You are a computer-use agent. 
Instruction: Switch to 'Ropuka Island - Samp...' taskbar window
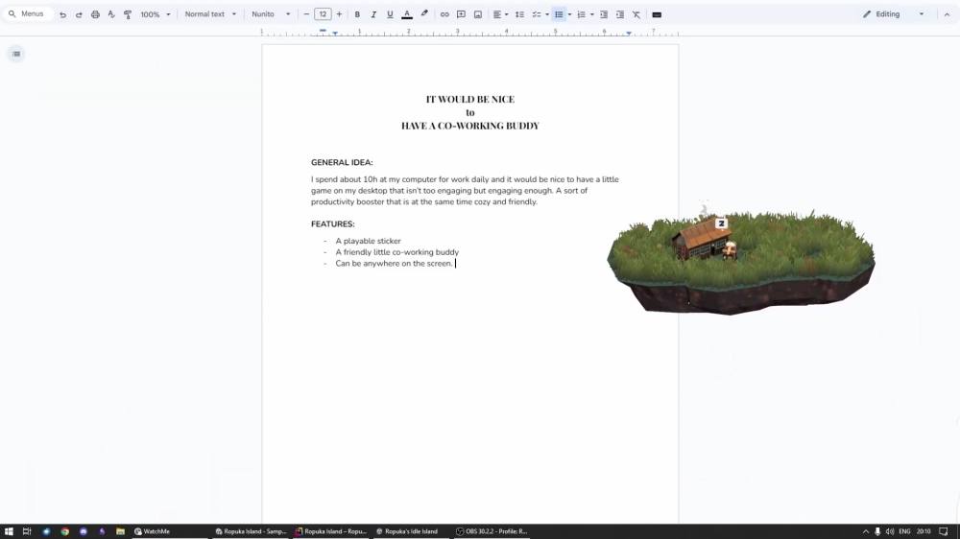tap(251, 531)
